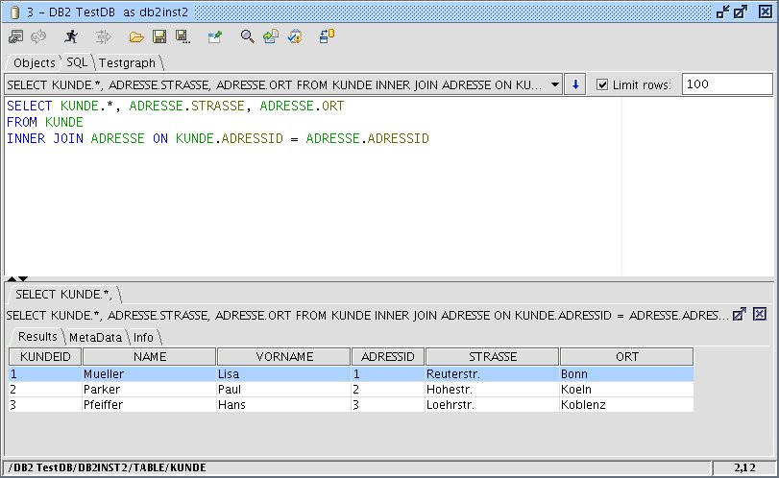Screen dimensions: 779x478
Task: Switch to the Results tab
Action: pos(37,337)
